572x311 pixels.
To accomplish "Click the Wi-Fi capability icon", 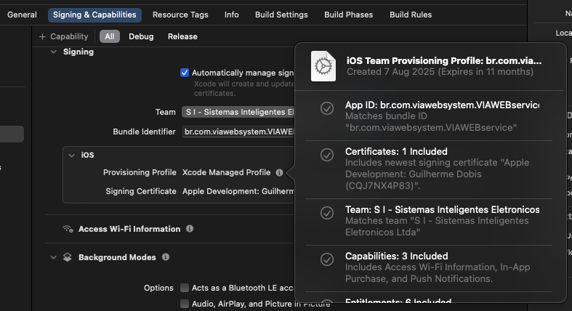I will (68, 229).
